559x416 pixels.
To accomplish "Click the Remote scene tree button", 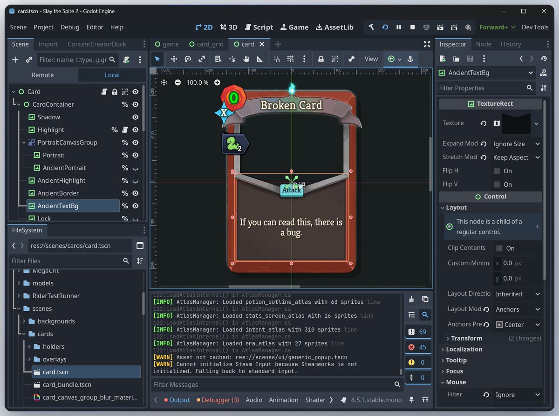I will 43,75.
